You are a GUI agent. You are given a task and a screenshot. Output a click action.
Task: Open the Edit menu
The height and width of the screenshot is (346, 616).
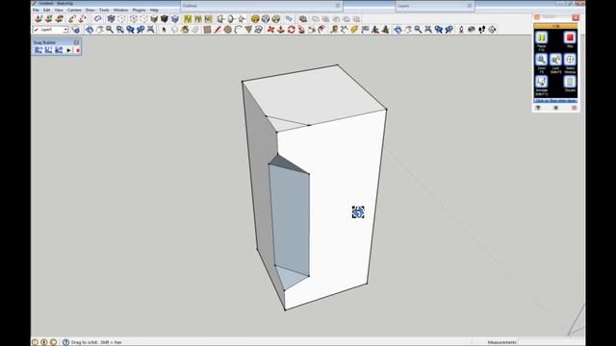pos(47,10)
